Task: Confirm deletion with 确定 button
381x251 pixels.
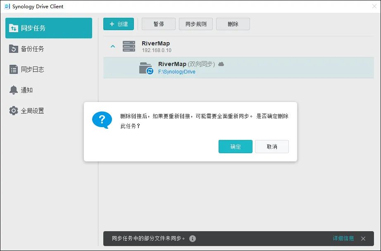Action: click(x=235, y=147)
